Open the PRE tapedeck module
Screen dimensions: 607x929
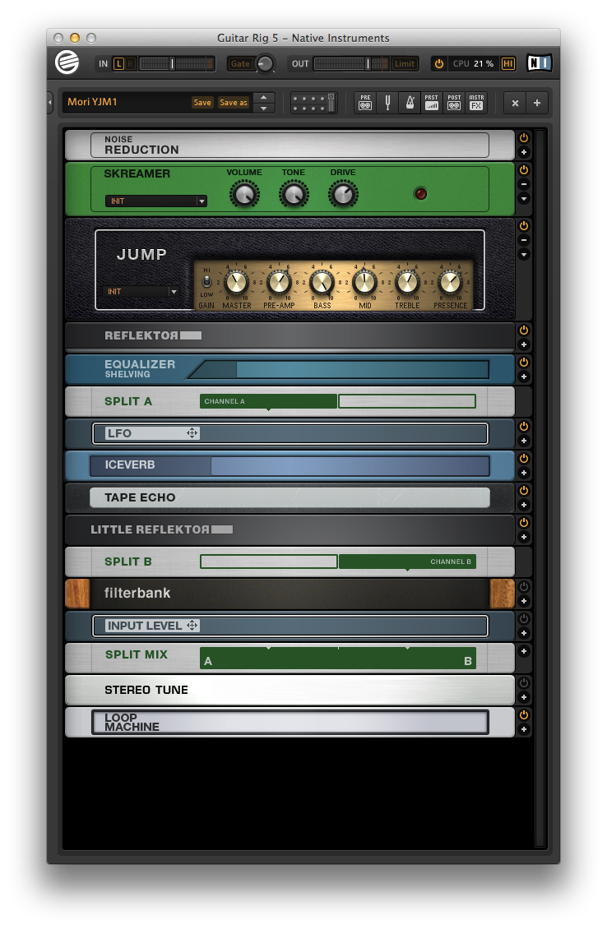pos(365,103)
